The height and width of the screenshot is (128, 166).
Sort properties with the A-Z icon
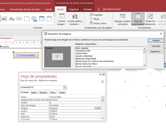103,82
